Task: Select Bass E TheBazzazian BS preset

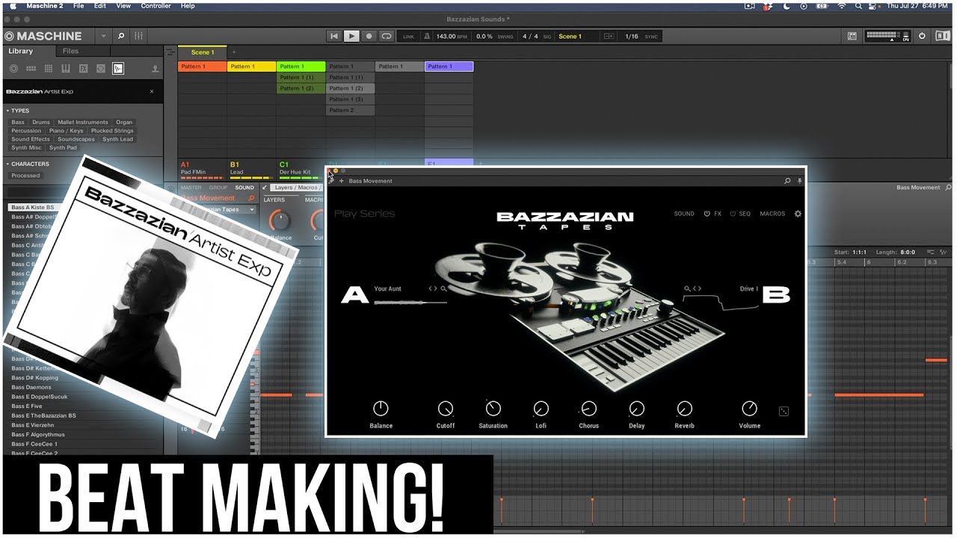Action: 43,415
